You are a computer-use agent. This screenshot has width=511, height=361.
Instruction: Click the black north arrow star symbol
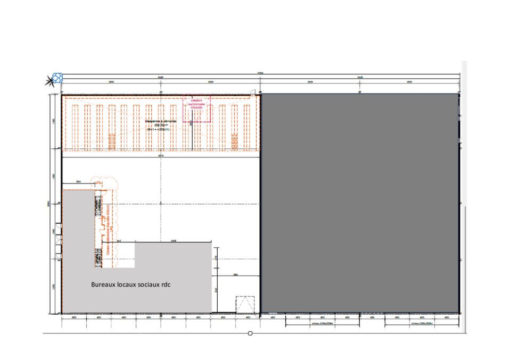(52, 81)
